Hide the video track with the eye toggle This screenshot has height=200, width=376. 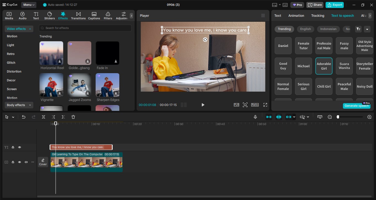pyautogui.click(x=19, y=162)
